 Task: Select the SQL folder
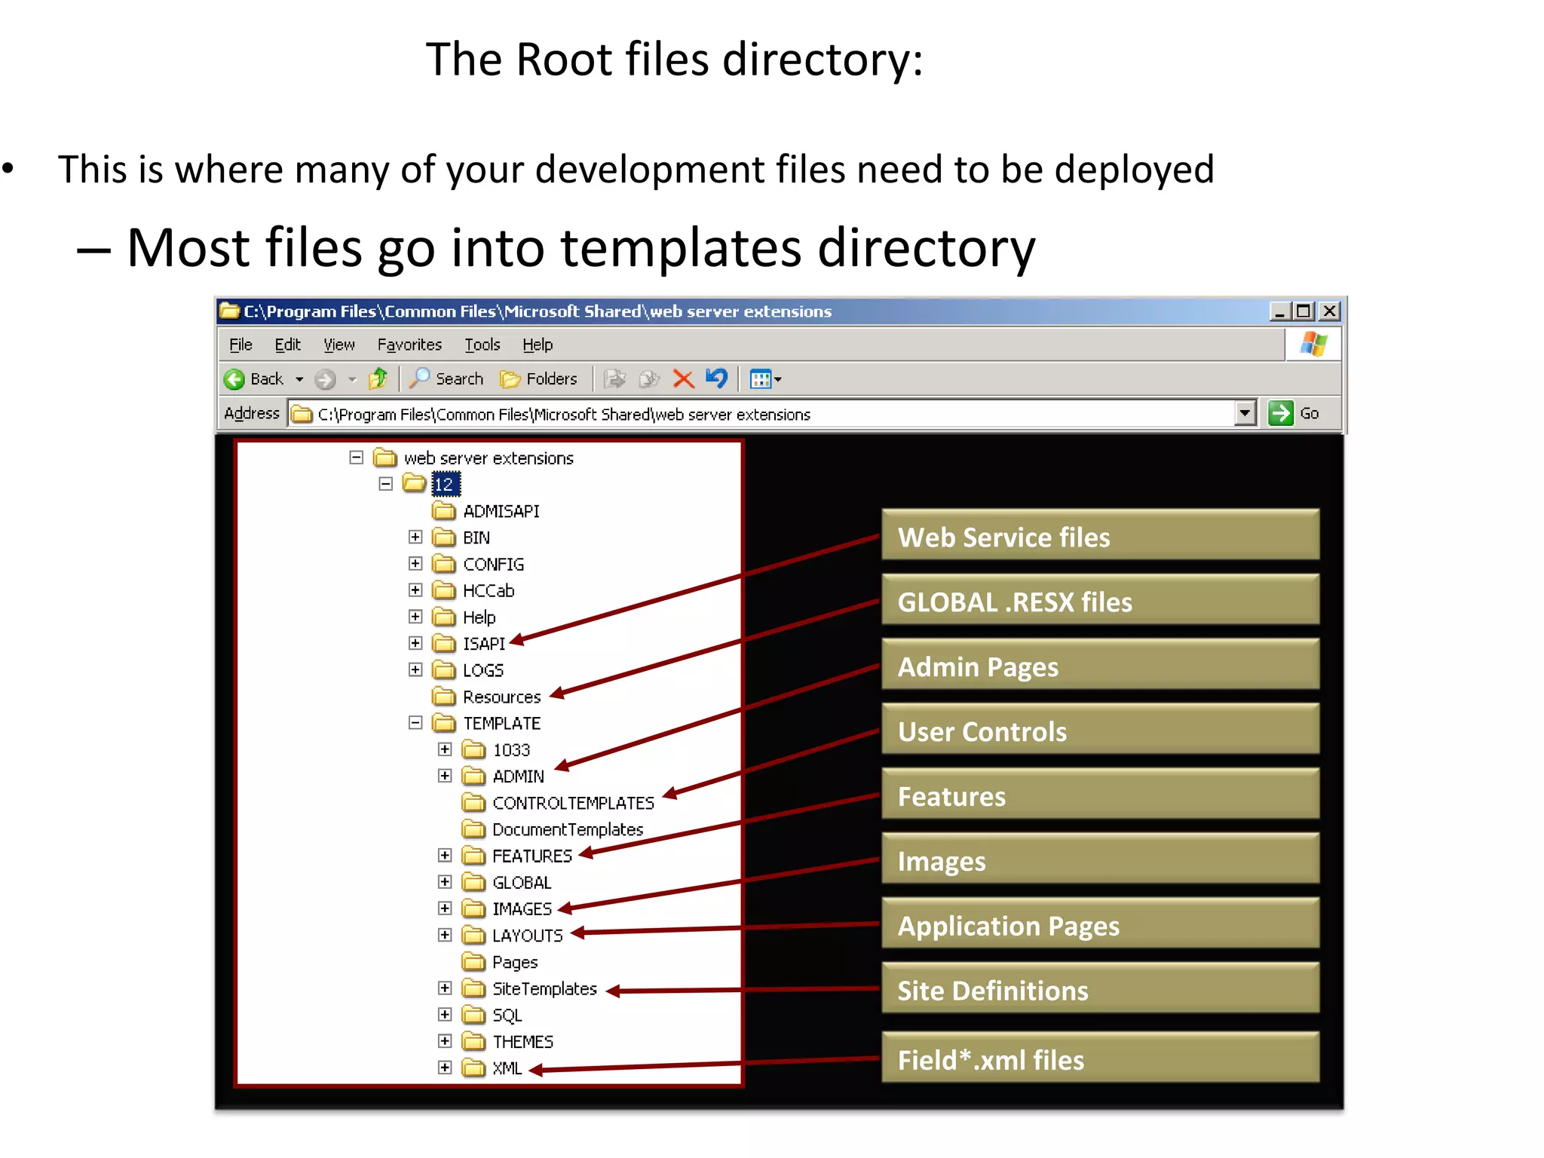(507, 1016)
